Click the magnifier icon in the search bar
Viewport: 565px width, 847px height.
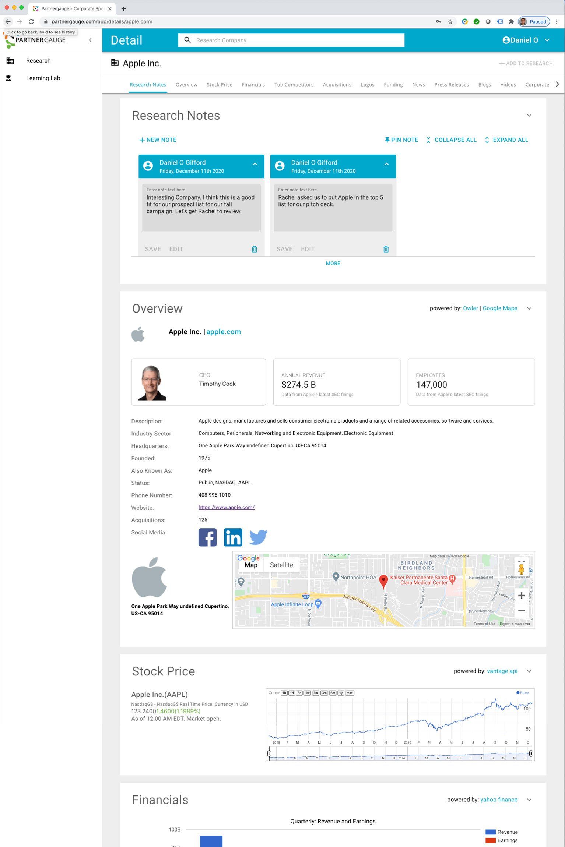(187, 40)
